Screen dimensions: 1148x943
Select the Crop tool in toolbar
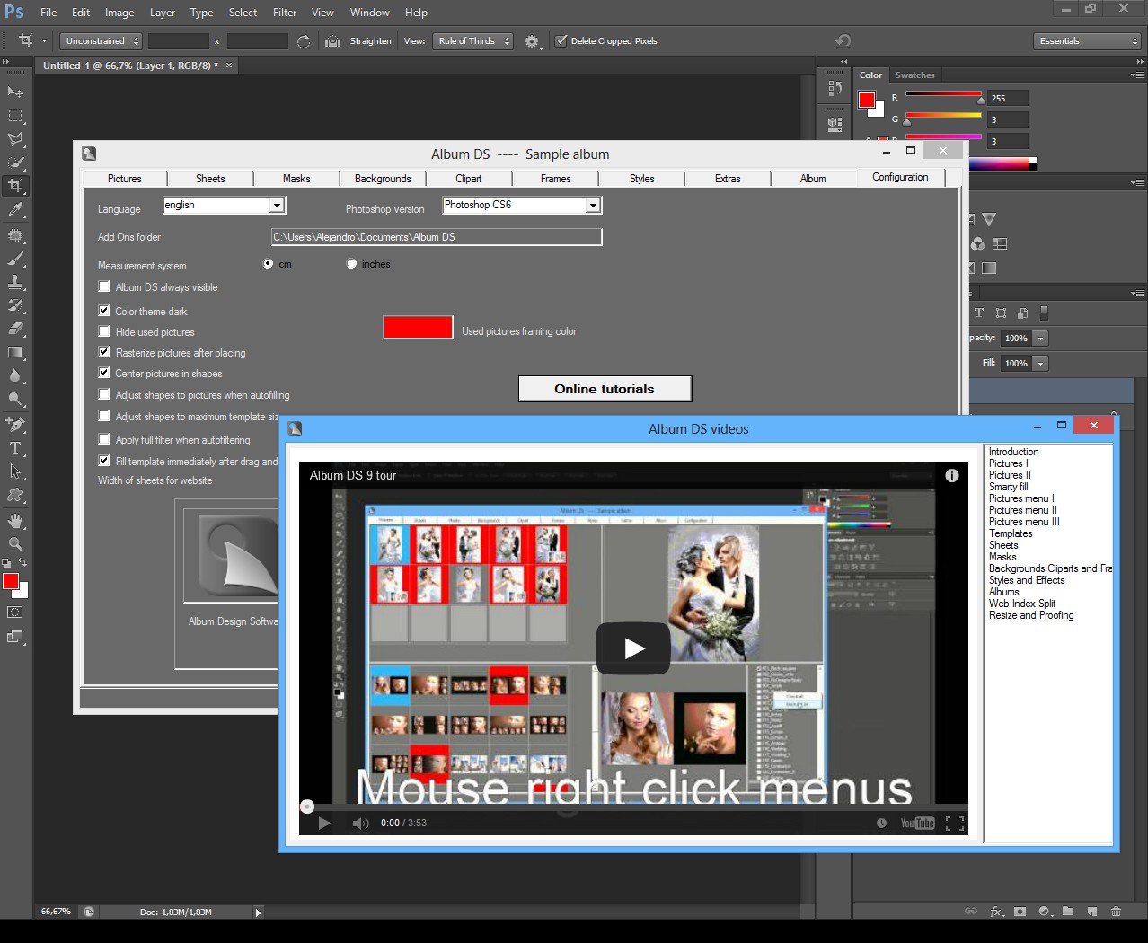point(15,186)
